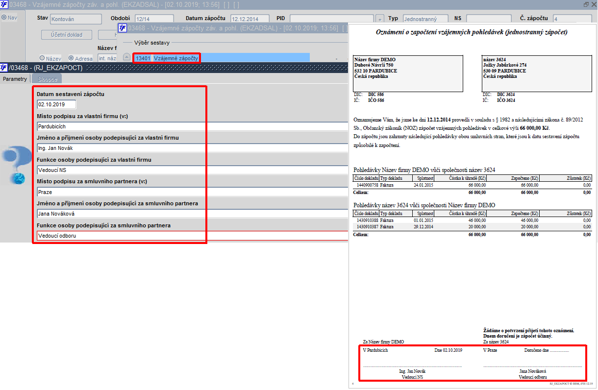The image size is (598, 390).
Task: Click signature name Jana Nováková in report
Action: 533,371
